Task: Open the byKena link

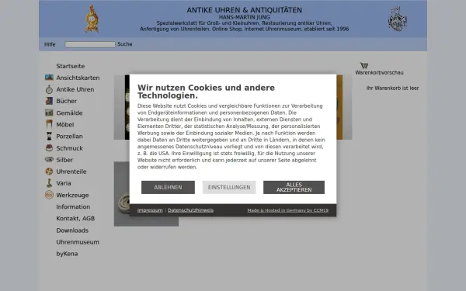Action: tap(67, 254)
